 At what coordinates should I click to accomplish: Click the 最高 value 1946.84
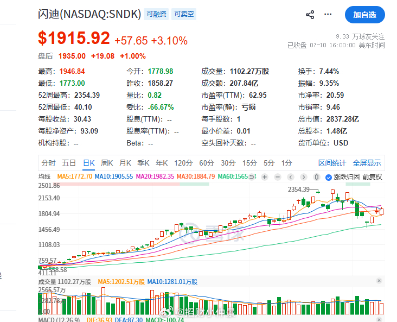pos(72,72)
